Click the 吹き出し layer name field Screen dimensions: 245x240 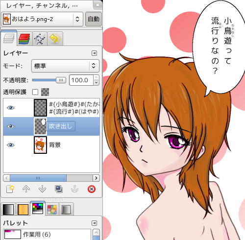click(61, 126)
